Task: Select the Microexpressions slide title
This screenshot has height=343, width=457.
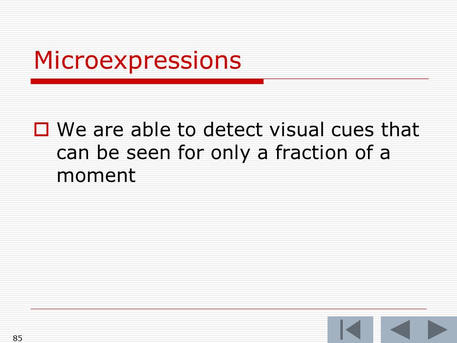Action: tap(138, 61)
